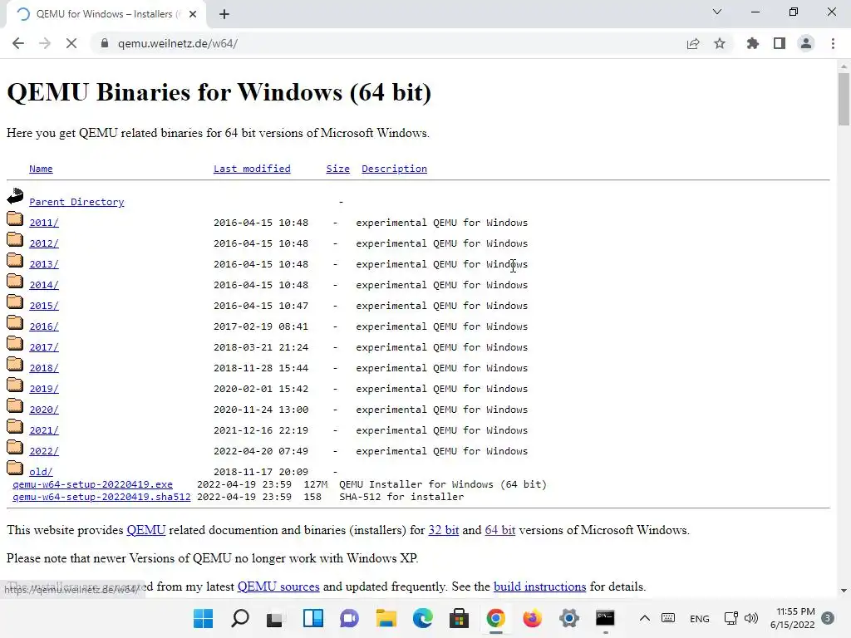Open the 2016/ folder link
The width and height of the screenshot is (851, 638).
click(x=44, y=326)
